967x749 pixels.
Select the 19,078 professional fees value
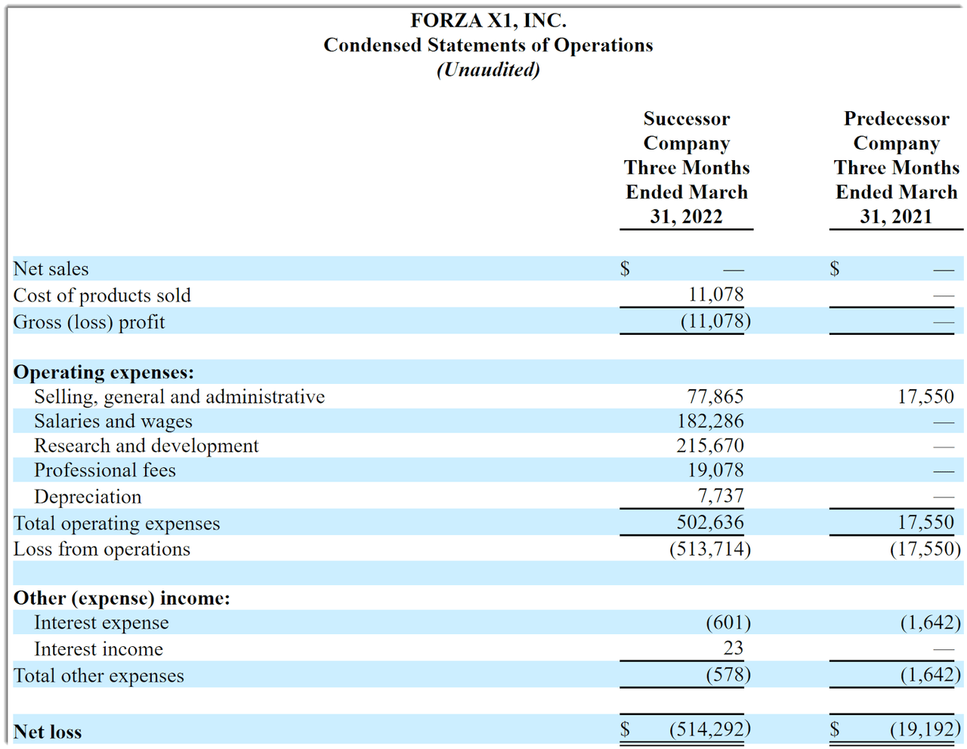click(715, 470)
